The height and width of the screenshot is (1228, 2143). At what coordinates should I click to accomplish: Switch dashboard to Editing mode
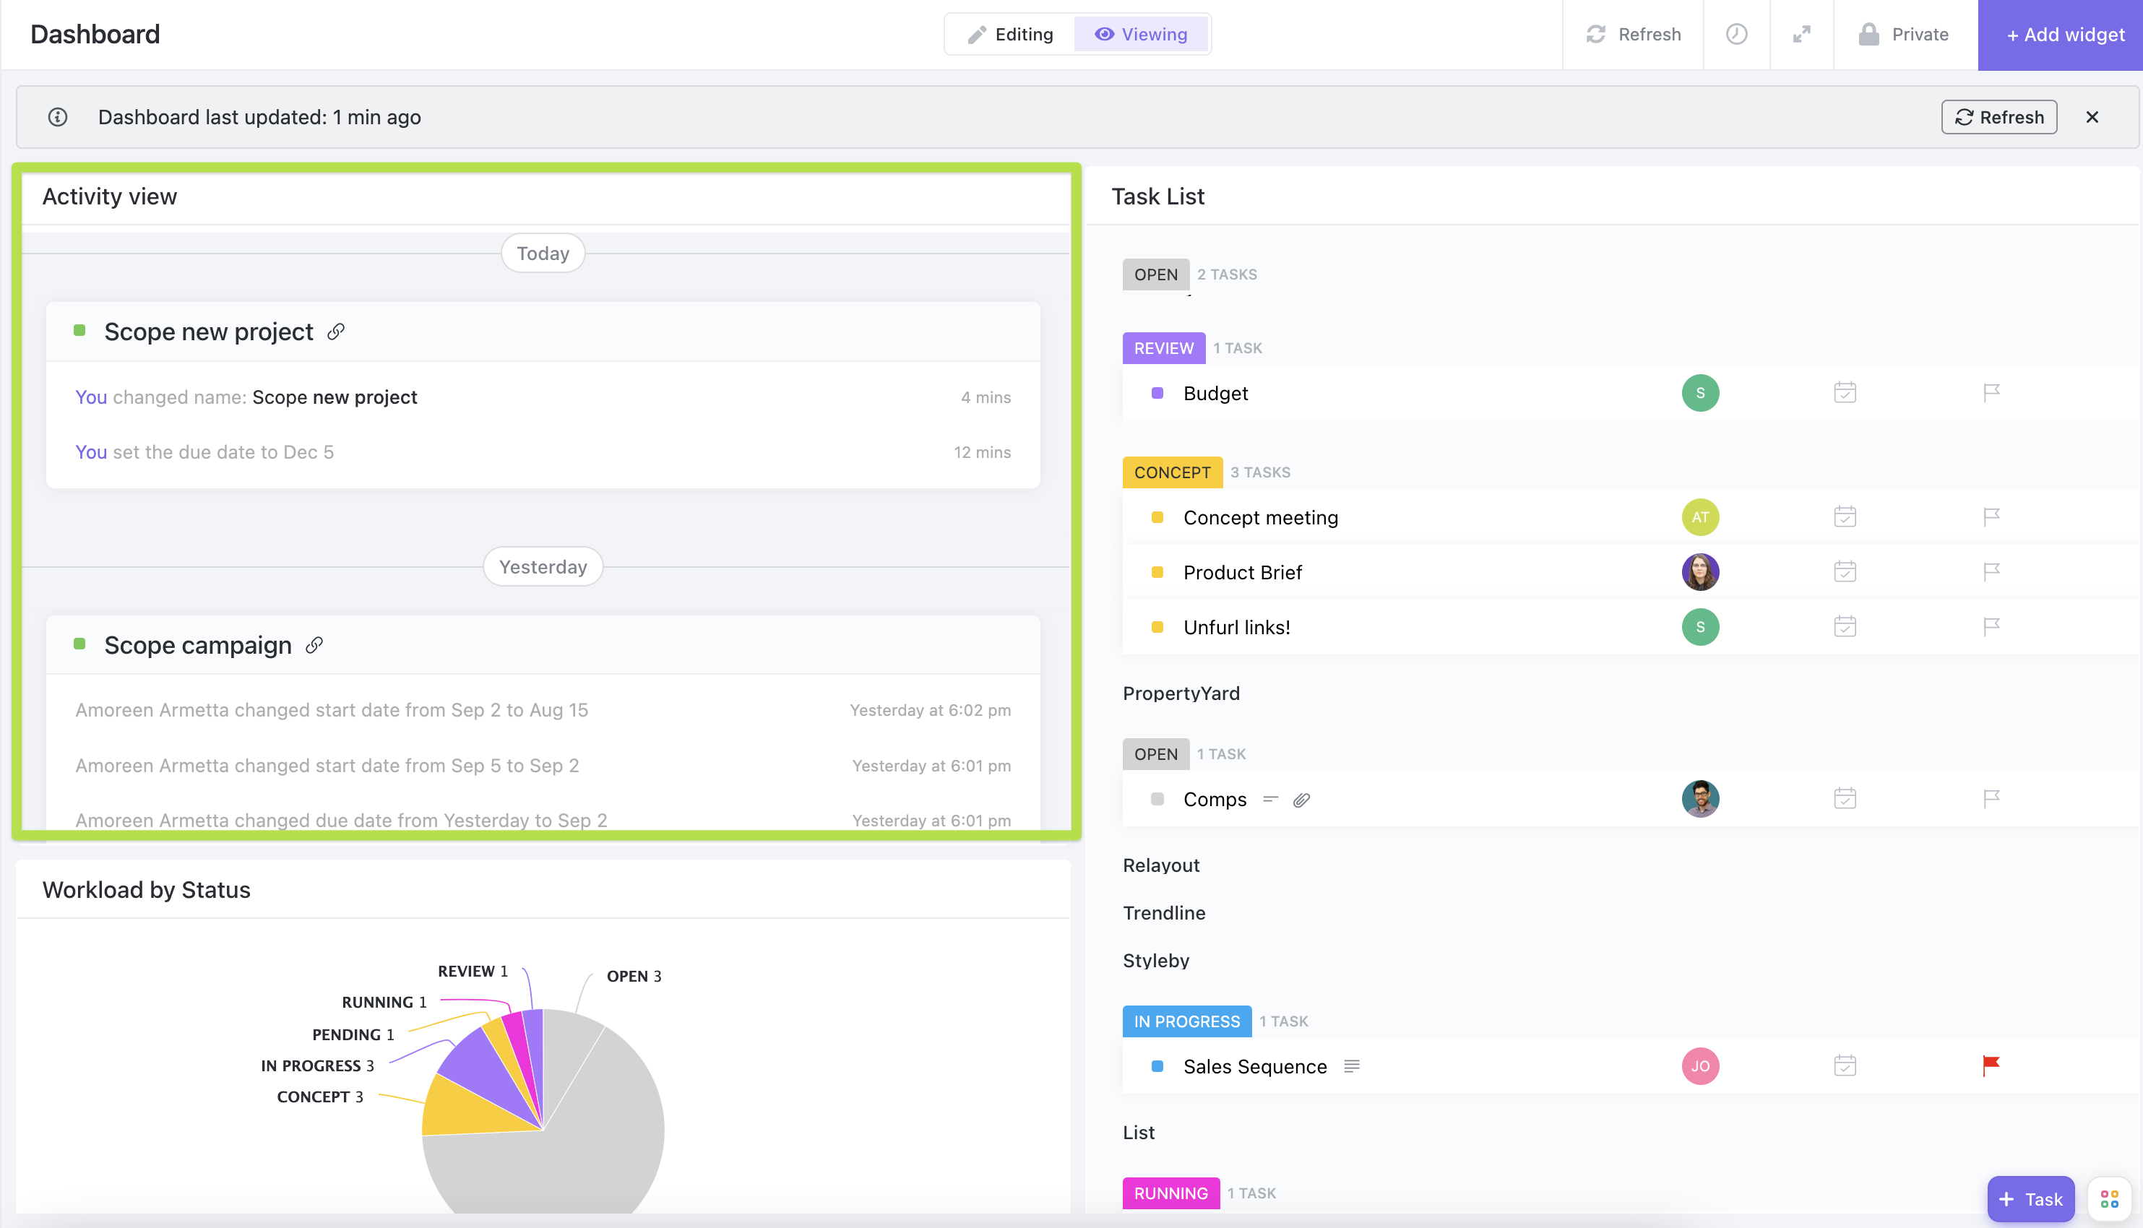(1010, 35)
